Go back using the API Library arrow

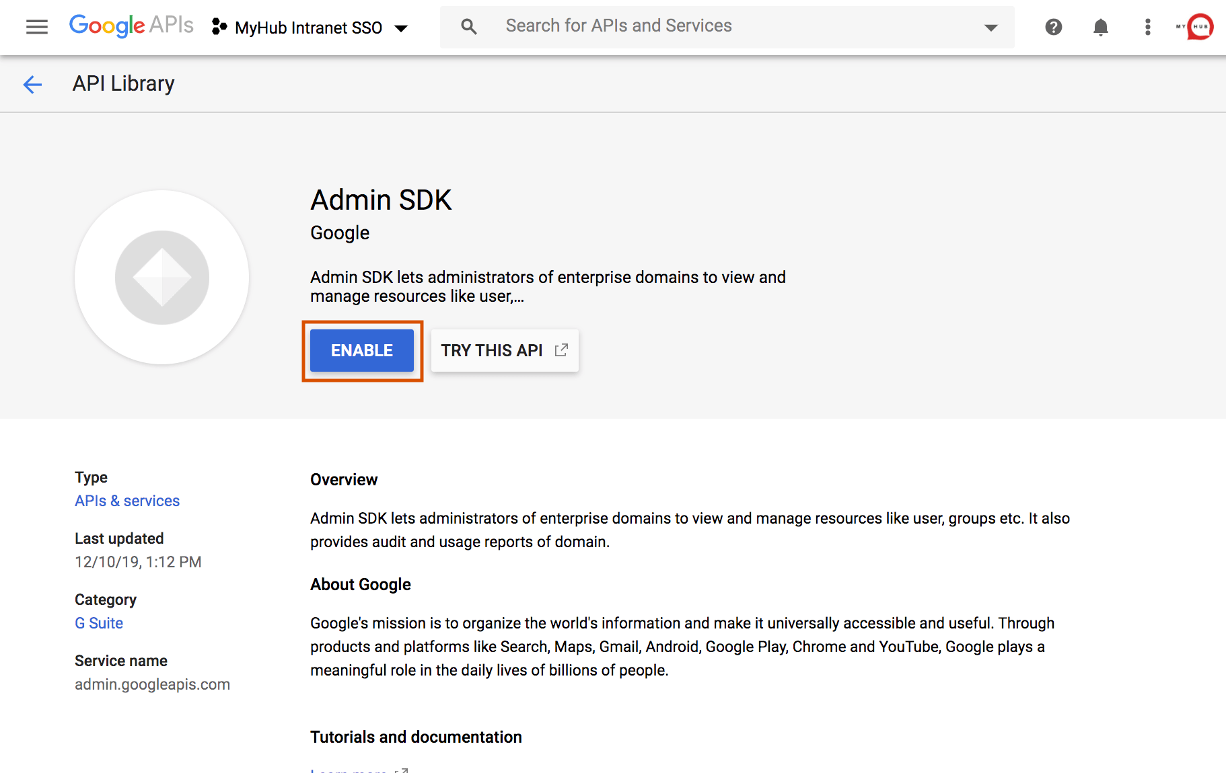coord(32,84)
